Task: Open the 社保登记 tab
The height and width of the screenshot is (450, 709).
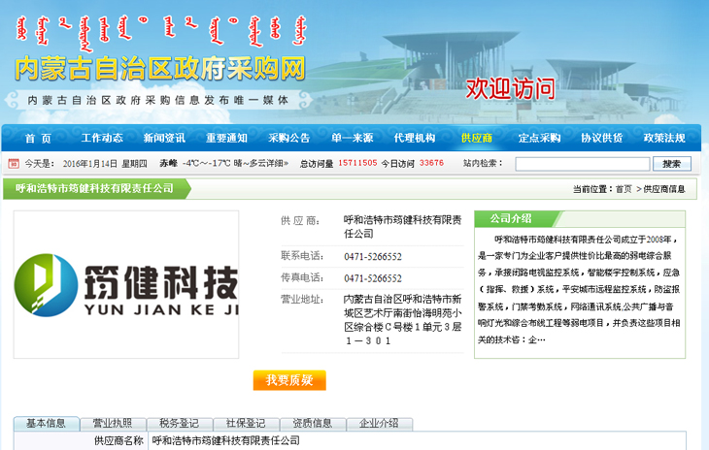Action: click(246, 424)
